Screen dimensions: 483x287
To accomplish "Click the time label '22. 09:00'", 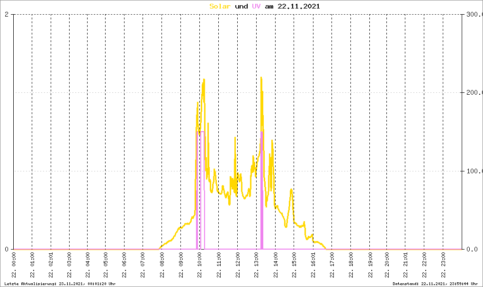I will (181, 265).
